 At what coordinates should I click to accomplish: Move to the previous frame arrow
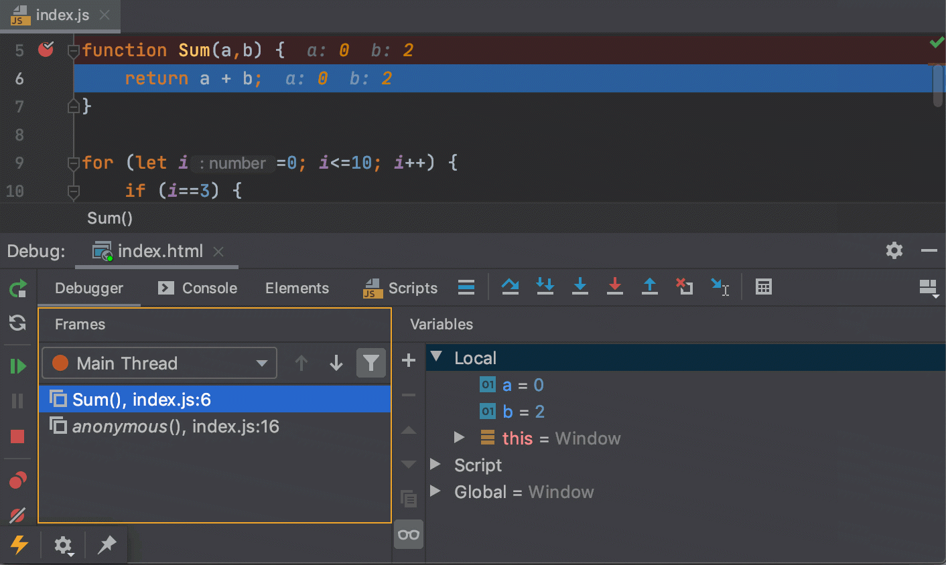(301, 364)
